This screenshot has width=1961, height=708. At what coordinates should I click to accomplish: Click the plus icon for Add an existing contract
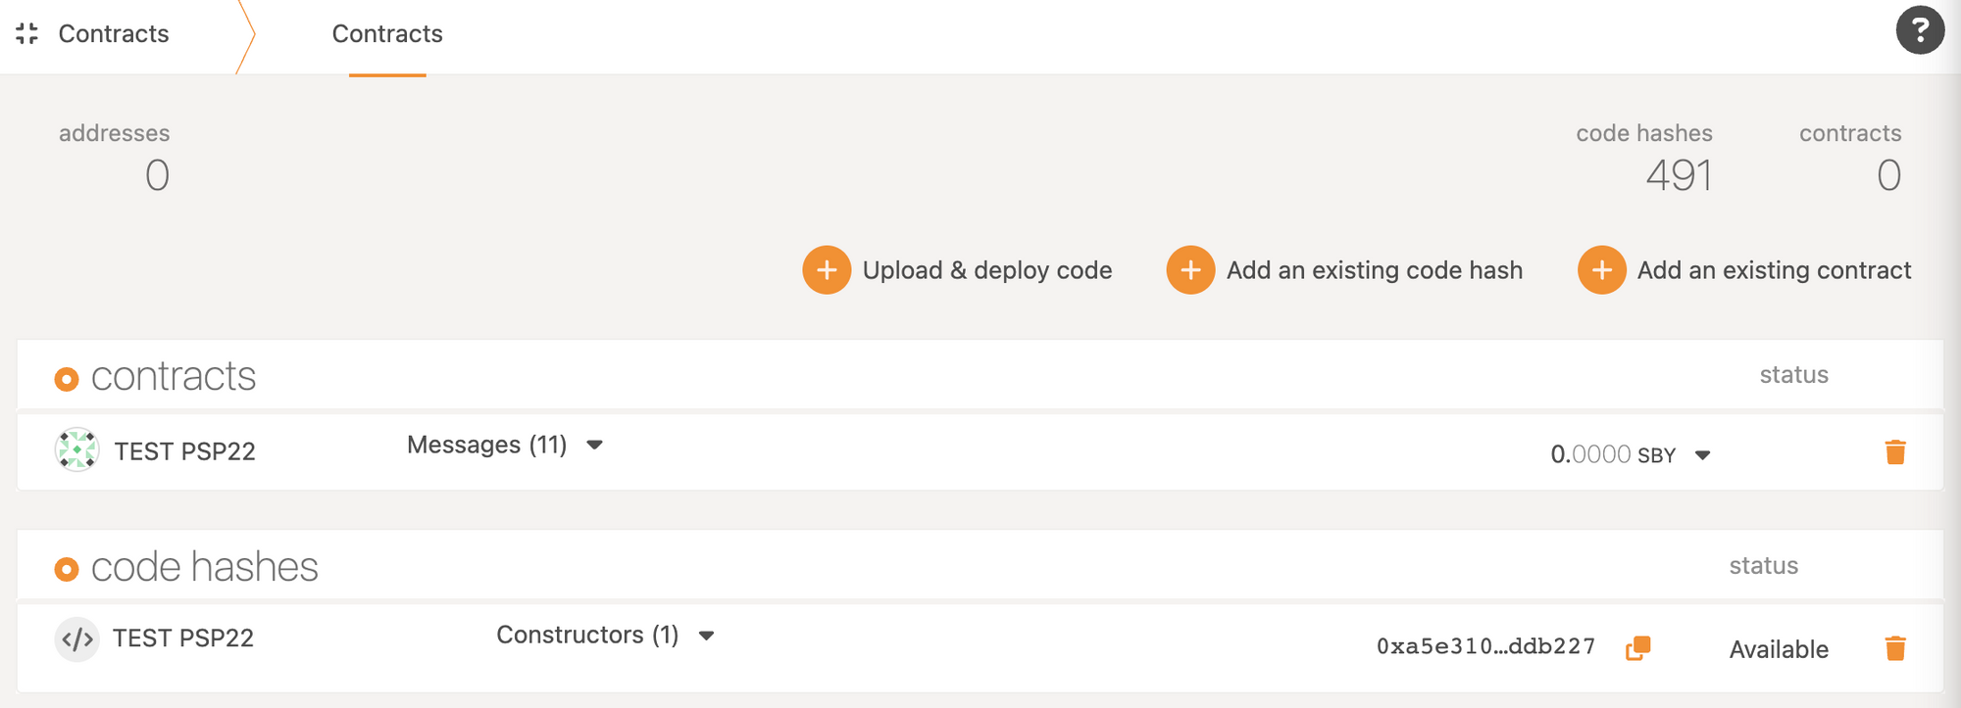coord(1601,270)
